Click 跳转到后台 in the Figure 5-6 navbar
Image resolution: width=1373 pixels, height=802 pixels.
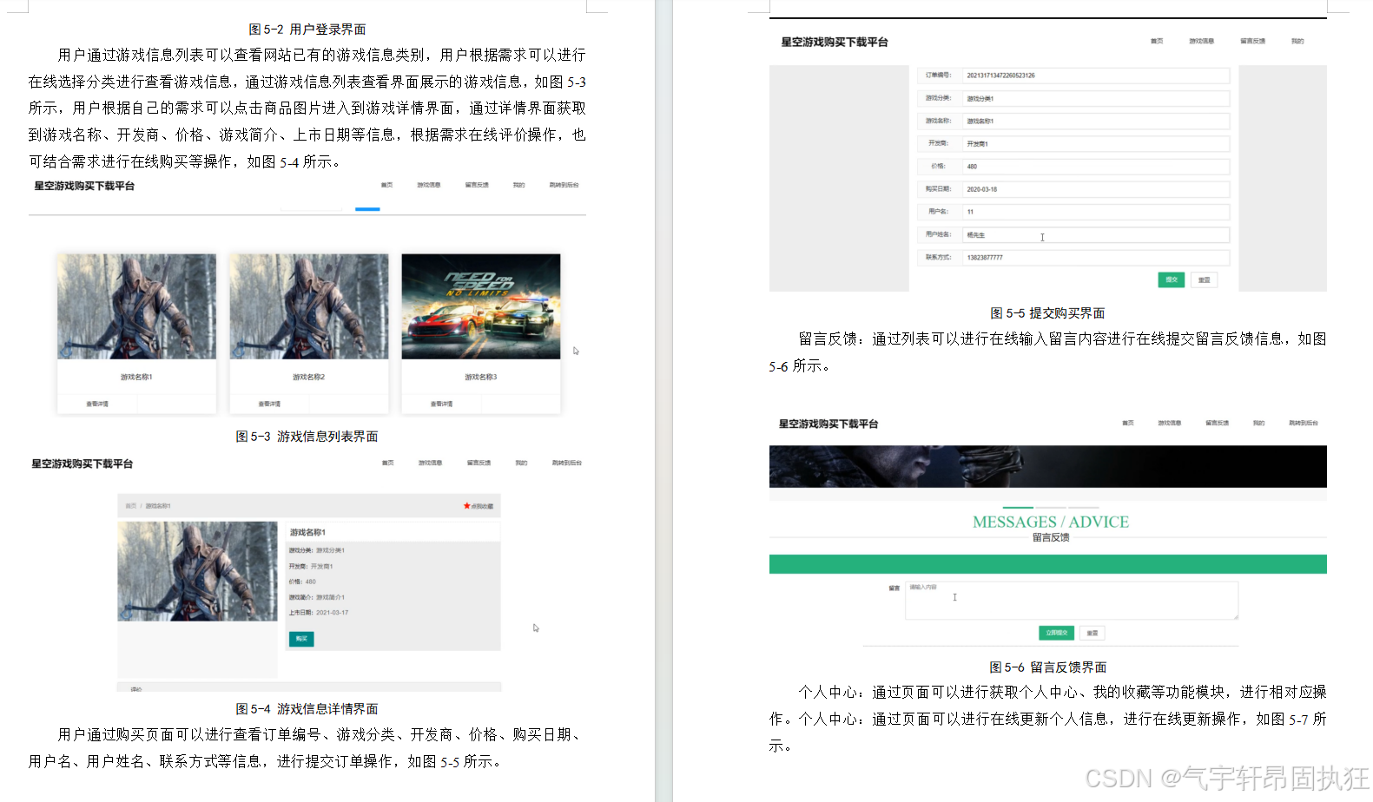pyautogui.click(x=1304, y=423)
